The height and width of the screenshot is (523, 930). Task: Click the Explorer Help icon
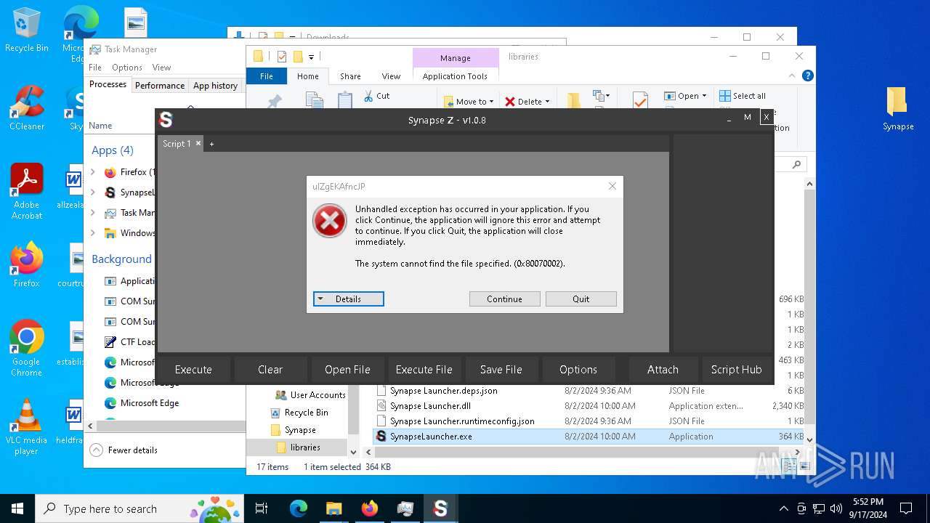pyautogui.click(x=807, y=76)
